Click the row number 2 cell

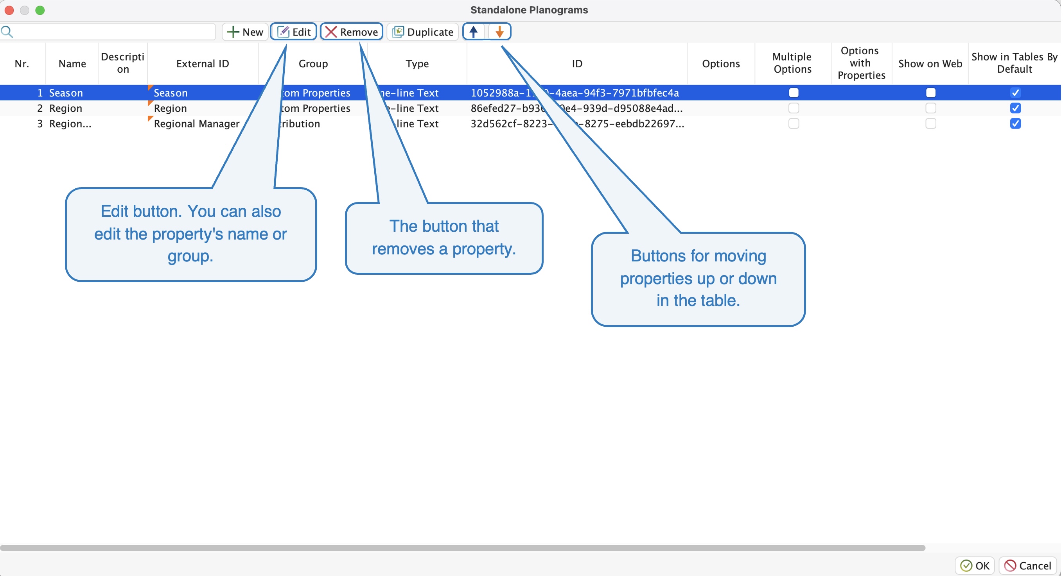coord(22,108)
